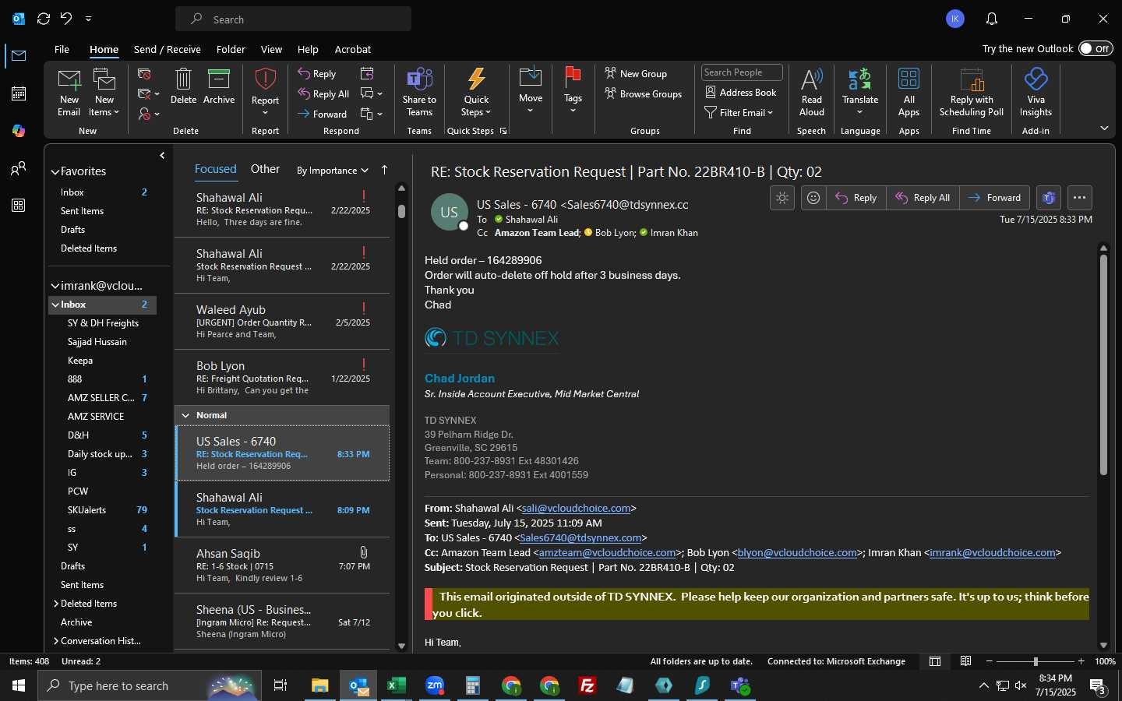1122x701 pixels.
Task: Click the Move folder icon
Action: point(531,78)
